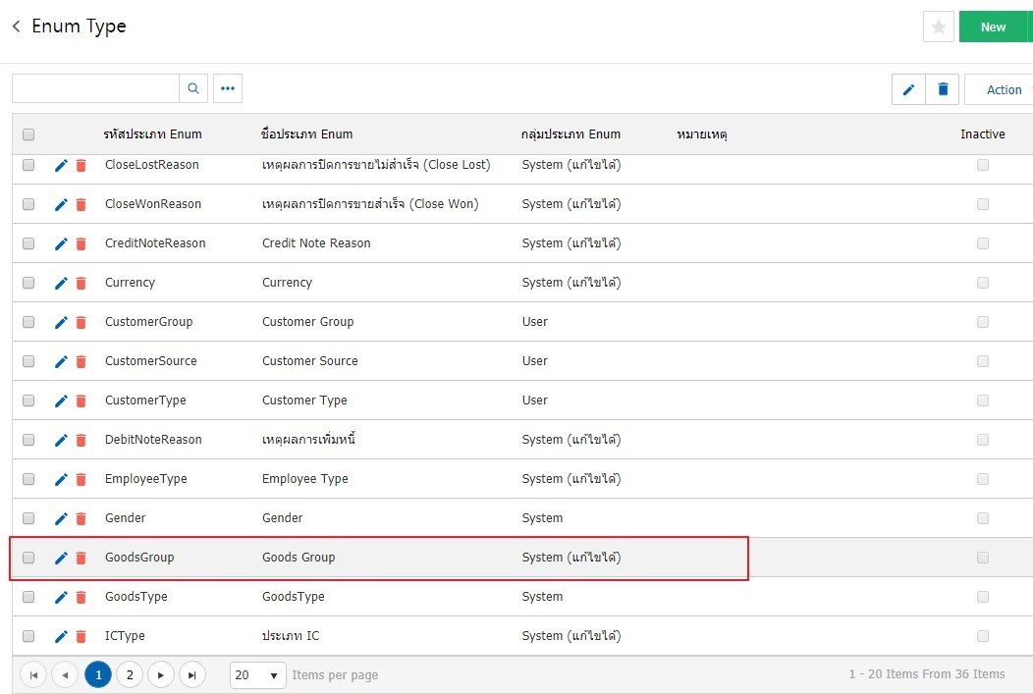
Task: Select the CustomerGroup row checkbox
Action: coord(28,322)
